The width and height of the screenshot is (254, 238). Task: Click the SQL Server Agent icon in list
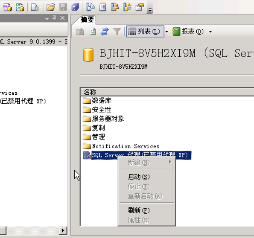(x=87, y=155)
